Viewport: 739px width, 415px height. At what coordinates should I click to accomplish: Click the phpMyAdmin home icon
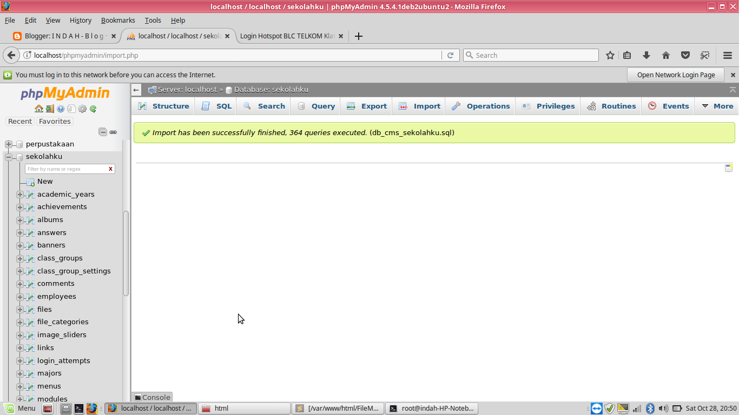click(x=39, y=109)
